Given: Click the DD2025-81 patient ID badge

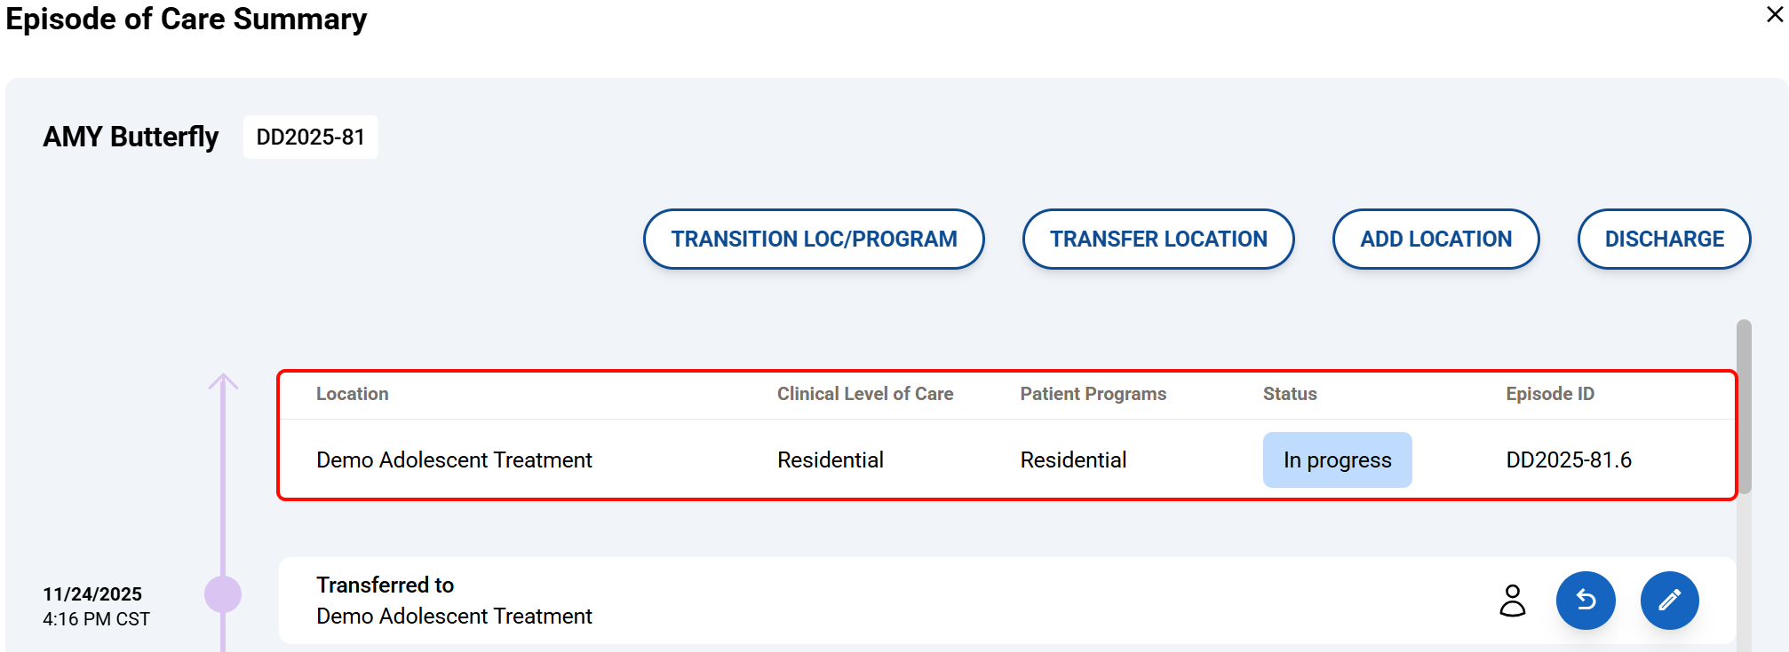Looking at the screenshot, I should tap(310, 137).
